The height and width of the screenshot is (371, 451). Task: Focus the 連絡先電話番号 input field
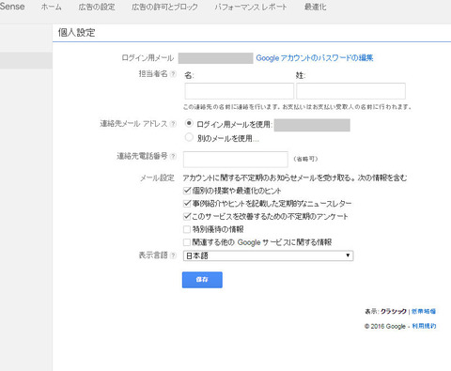[236, 160]
